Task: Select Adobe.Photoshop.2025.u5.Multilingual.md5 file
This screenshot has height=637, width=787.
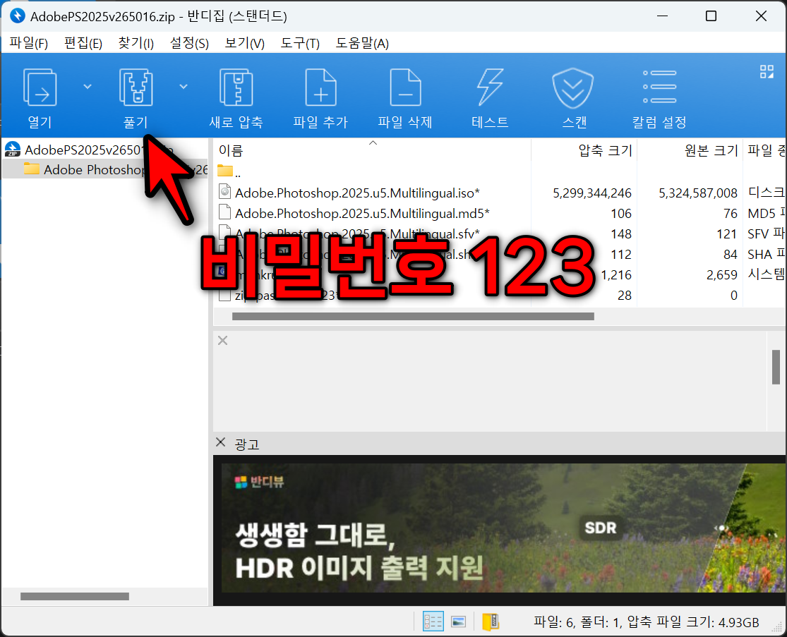Action: [362, 214]
